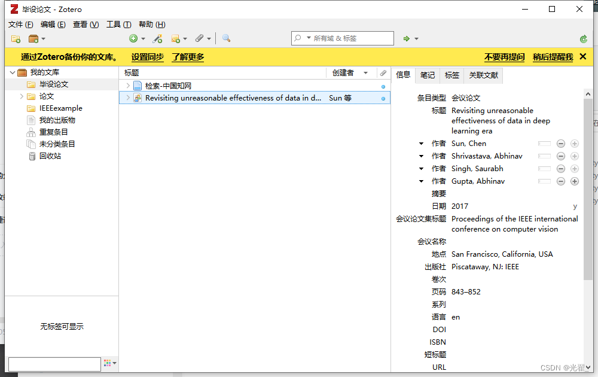Screen dimensions: 598x377
Task: Expand the 检索-中国知网 item
Action: (128, 86)
